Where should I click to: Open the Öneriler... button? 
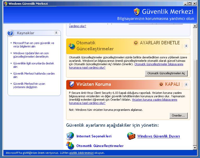pos(178,116)
